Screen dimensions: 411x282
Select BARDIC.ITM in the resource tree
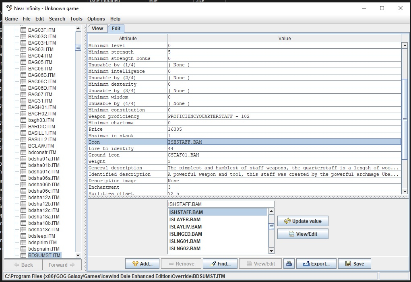[42, 127]
